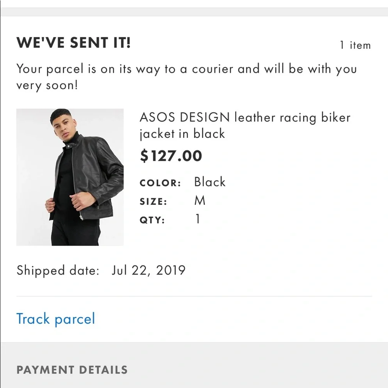Click the product title second line in black
Screen dimensions: 388x388
182,134
